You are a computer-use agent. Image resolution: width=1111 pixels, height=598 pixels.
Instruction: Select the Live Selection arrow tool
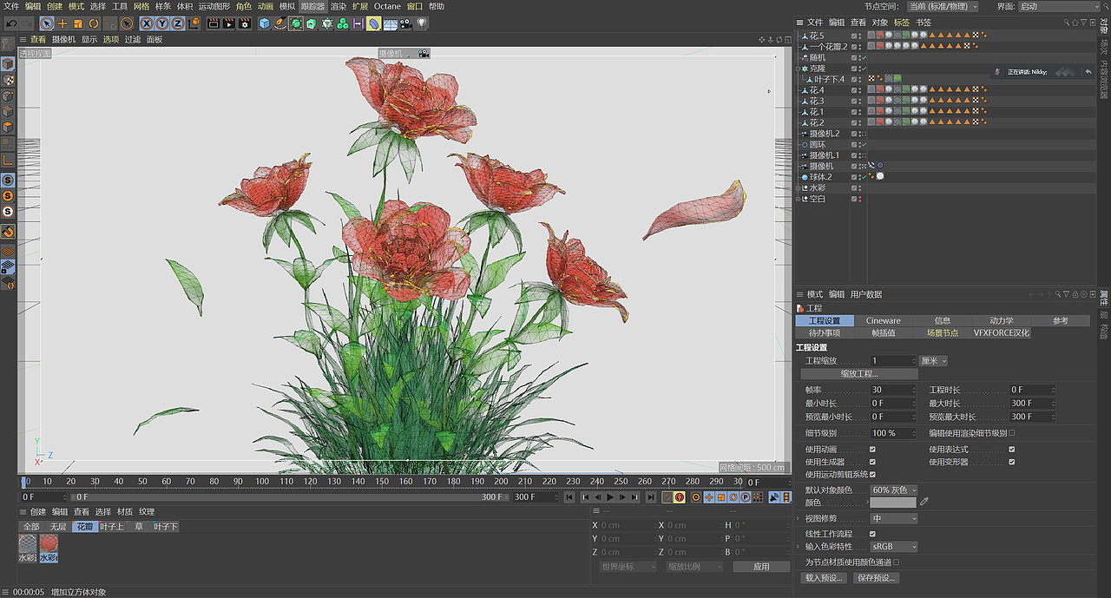(47, 23)
